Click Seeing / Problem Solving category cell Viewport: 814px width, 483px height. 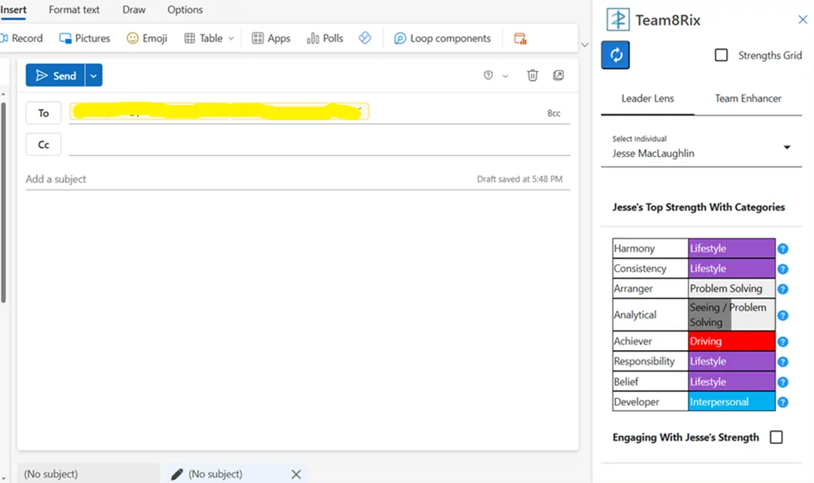click(731, 315)
